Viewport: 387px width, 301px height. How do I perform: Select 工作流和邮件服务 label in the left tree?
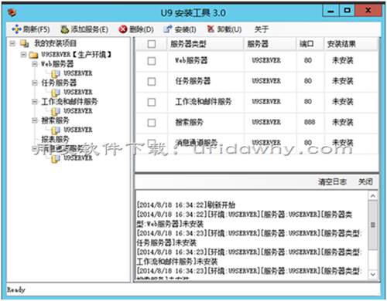point(70,102)
